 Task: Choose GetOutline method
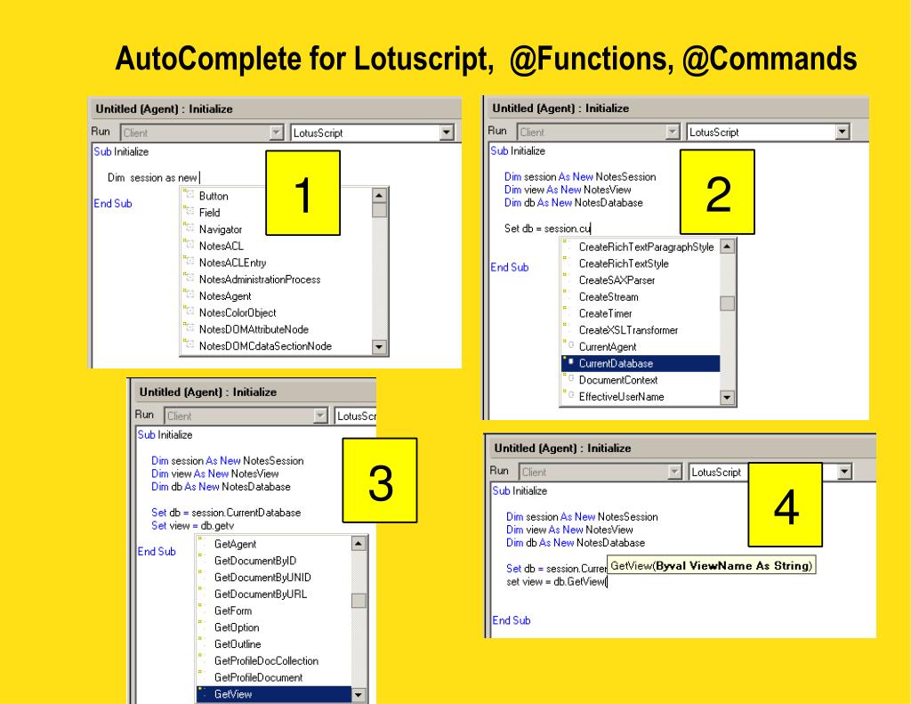pos(238,643)
